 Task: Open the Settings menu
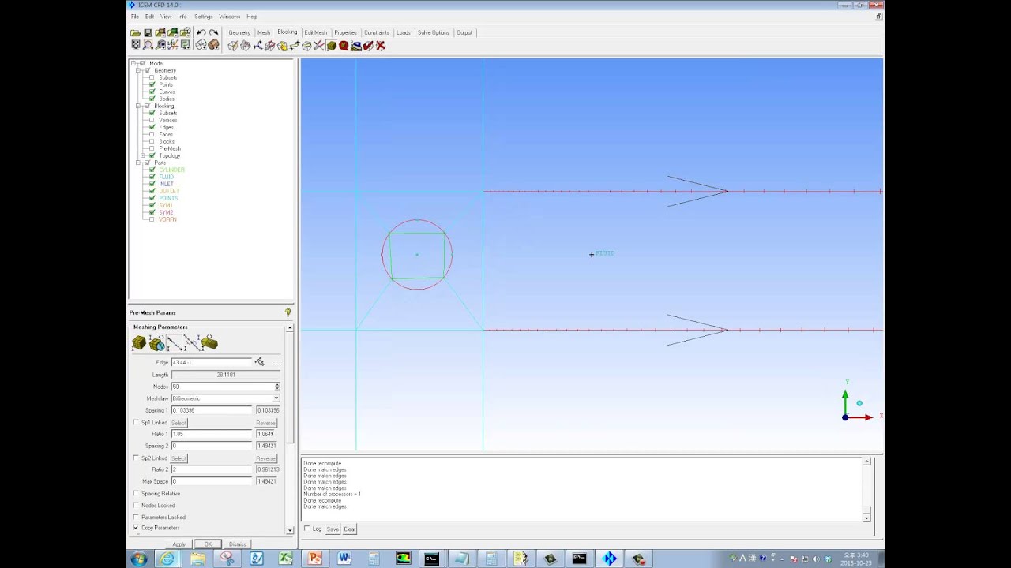[204, 17]
